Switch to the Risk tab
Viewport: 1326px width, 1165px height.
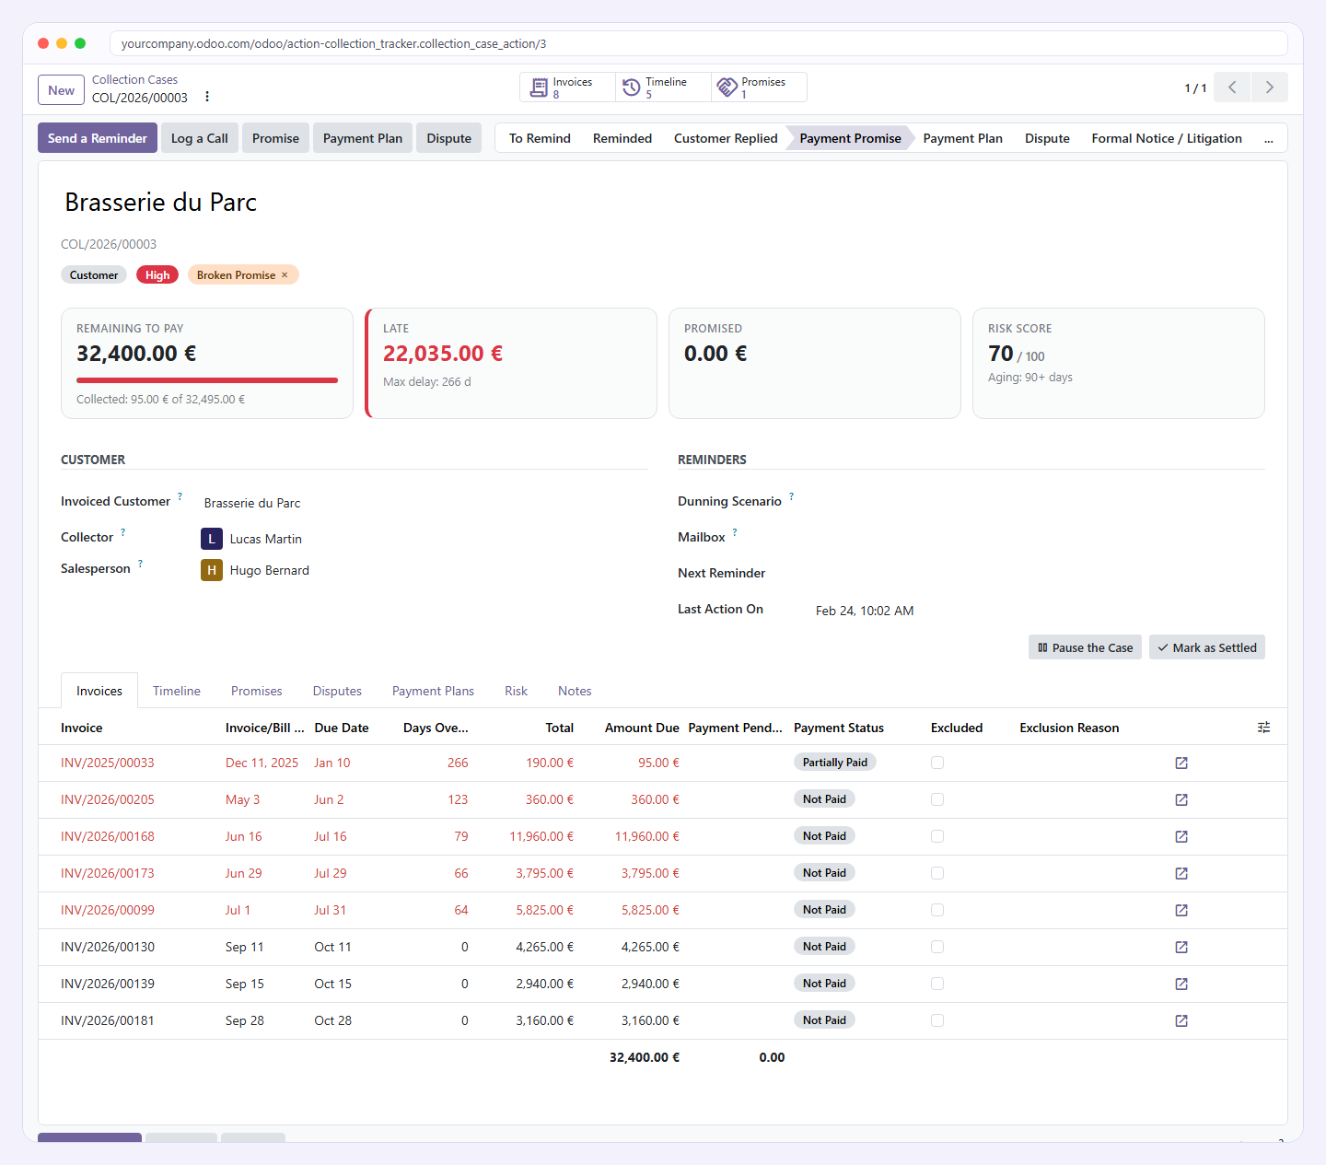[x=516, y=691]
